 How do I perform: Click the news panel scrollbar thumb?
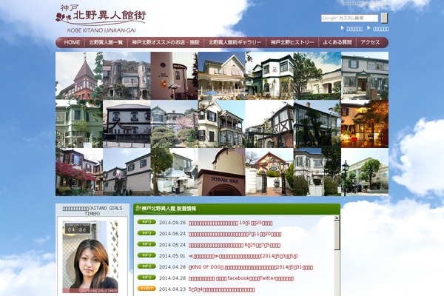point(337,235)
